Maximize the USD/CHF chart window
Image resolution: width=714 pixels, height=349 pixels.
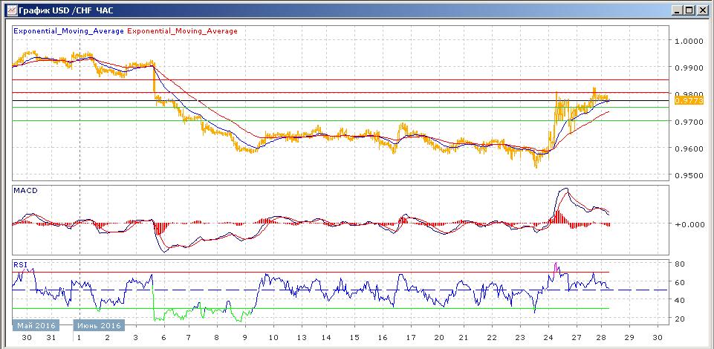click(x=689, y=10)
